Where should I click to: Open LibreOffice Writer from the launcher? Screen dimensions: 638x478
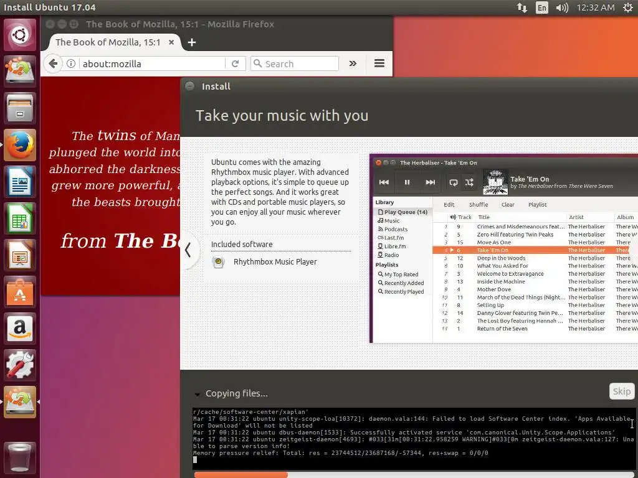tap(19, 181)
